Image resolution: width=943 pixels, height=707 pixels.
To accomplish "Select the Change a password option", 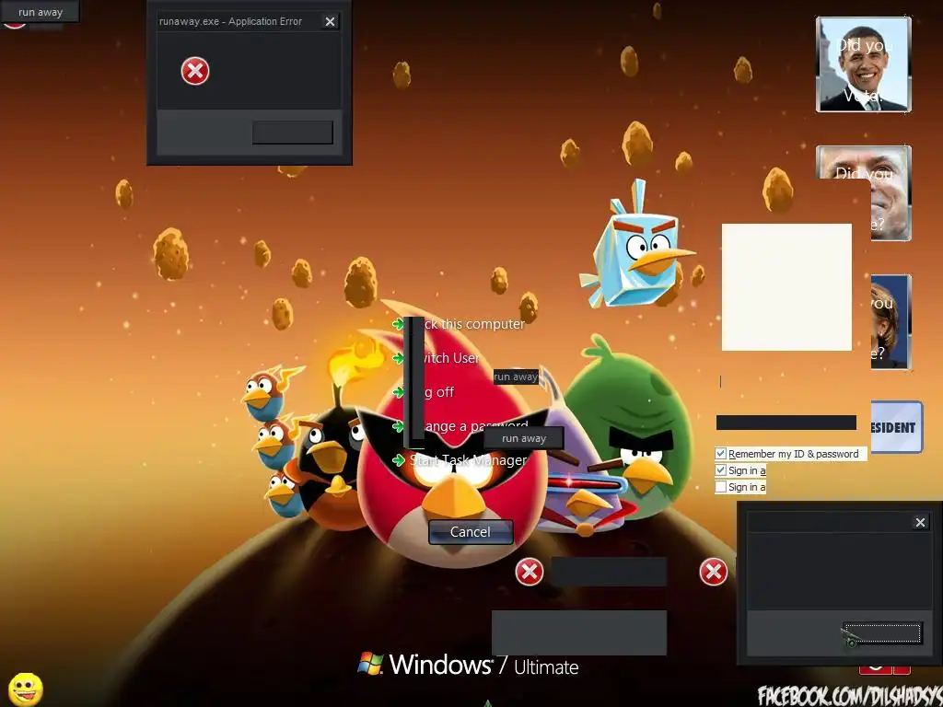I will pos(476,426).
